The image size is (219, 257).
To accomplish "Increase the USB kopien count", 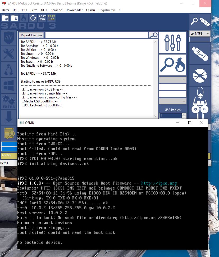I will coord(184,114).
